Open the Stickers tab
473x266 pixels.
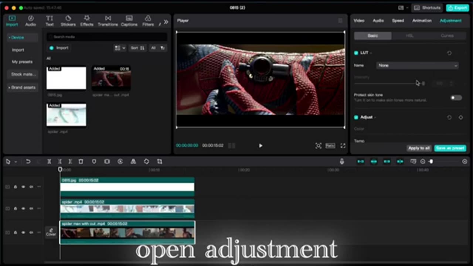tap(68, 21)
